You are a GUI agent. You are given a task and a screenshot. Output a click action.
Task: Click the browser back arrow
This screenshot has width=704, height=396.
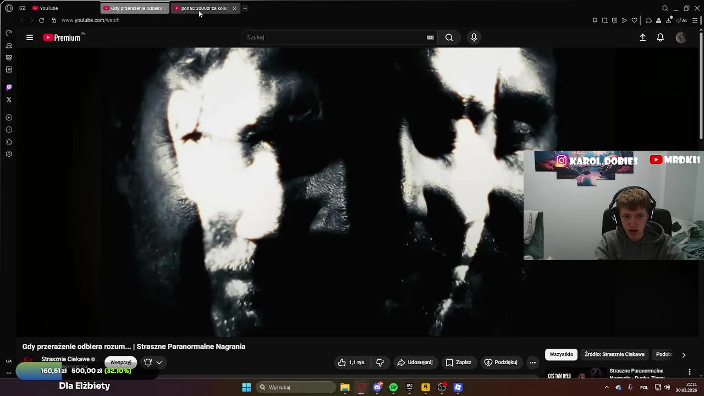tap(22, 20)
